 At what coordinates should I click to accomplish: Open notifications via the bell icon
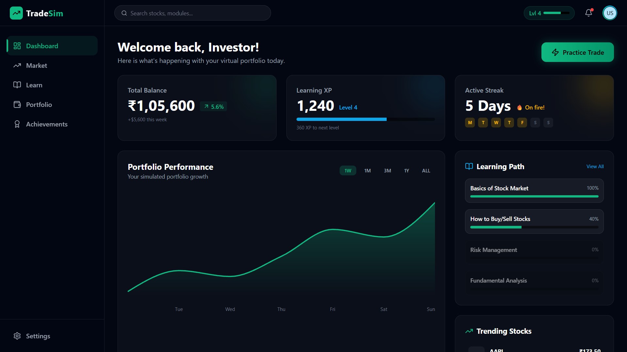[588, 13]
